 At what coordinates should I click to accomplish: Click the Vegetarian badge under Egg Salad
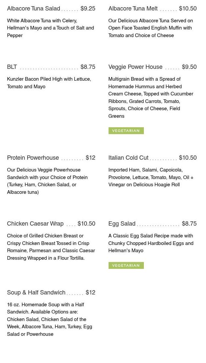click(x=126, y=265)
